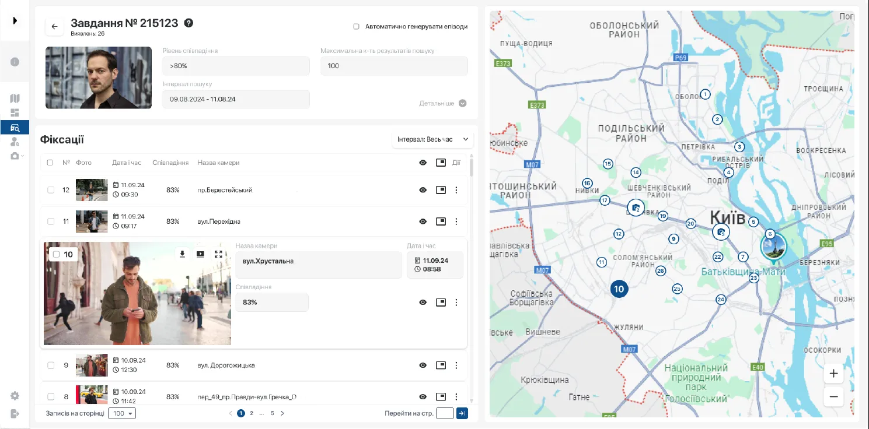Go back with the arrow beside Завдання

tap(54, 26)
